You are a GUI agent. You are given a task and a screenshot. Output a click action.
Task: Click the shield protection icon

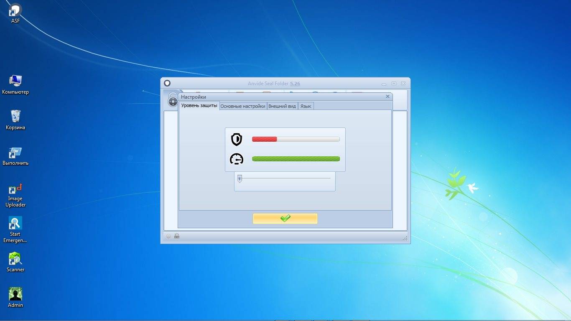[x=237, y=139]
